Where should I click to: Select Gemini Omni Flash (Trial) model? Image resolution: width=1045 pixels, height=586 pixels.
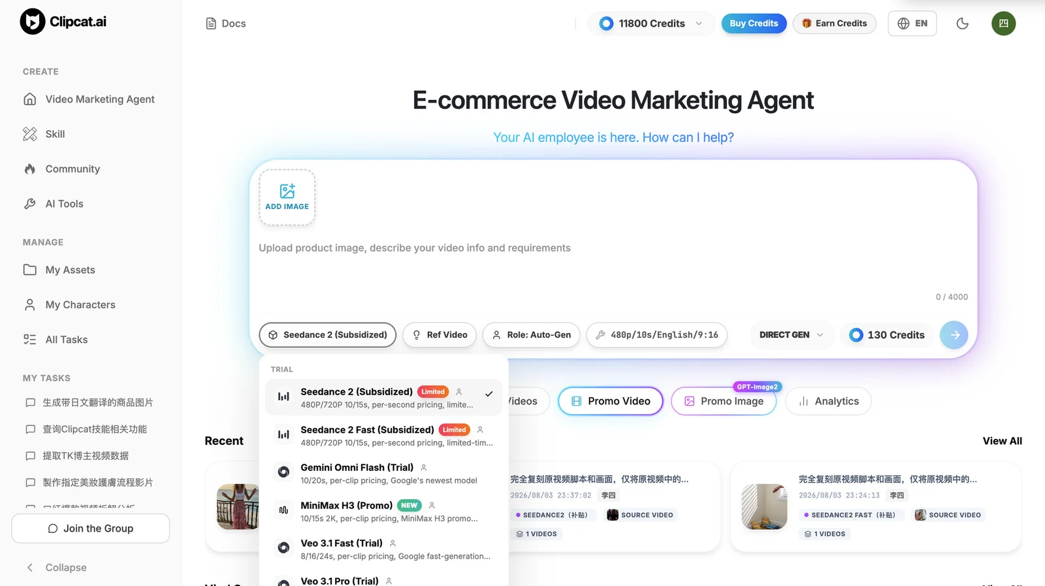coord(384,473)
